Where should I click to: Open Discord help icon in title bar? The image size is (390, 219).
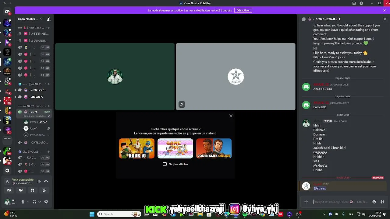pyautogui.click(x=361, y=3)
